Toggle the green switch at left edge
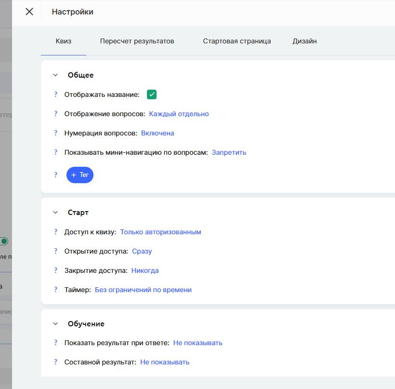 [4, 241]
